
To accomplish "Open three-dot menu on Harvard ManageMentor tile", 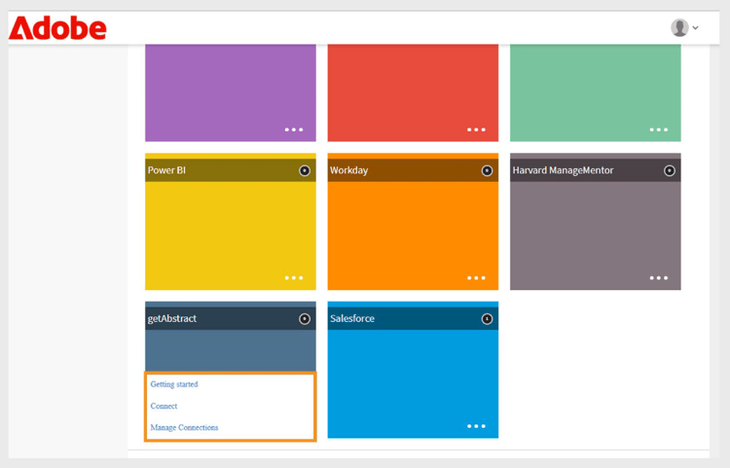I will tap(659, 277).
